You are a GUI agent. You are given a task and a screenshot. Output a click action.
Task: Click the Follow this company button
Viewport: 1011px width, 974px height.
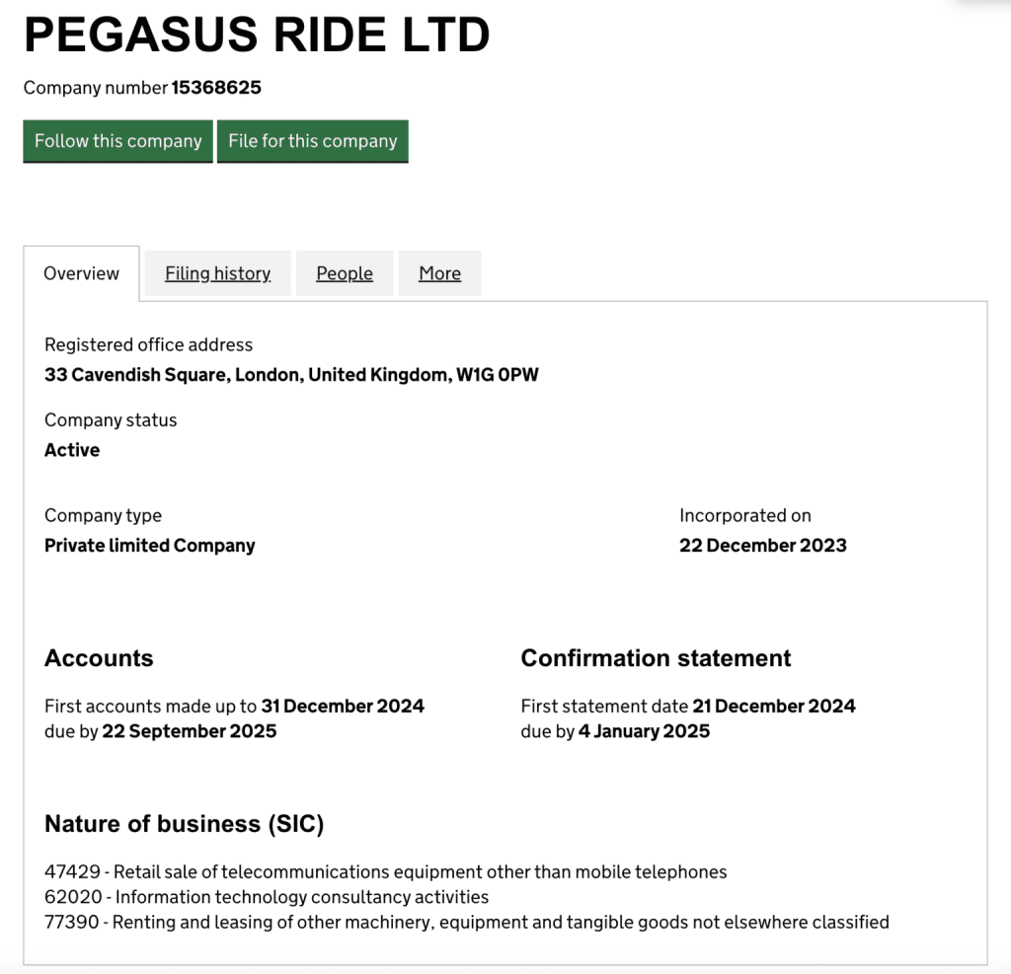117,140
